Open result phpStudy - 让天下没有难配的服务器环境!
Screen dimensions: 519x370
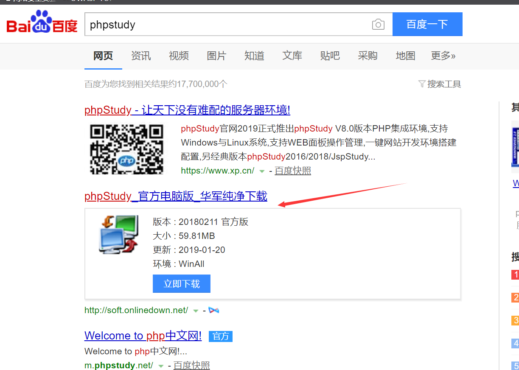coord(187,110)
